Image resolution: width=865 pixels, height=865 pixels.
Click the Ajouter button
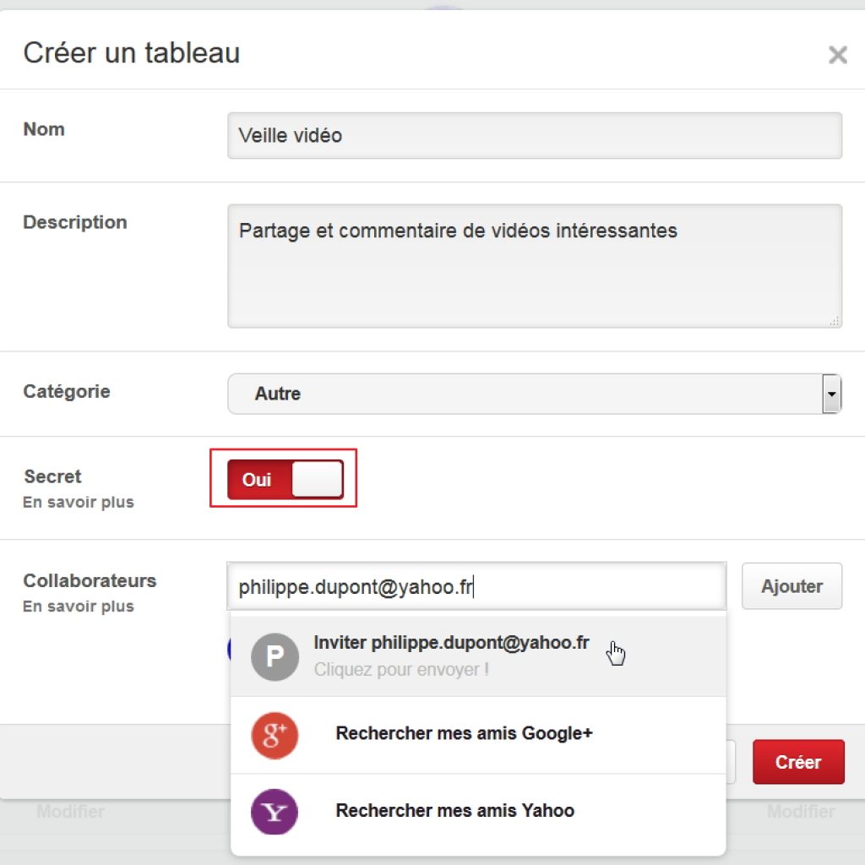(x=792, y=586)
